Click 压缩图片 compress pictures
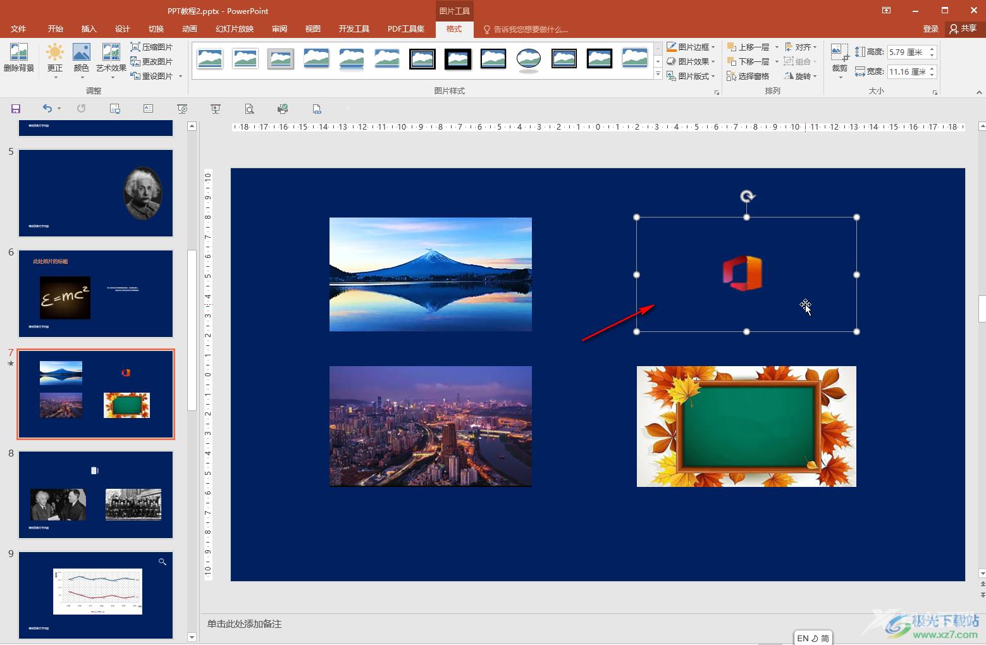Viewport: 986px width, 645px height. [152, 47]
